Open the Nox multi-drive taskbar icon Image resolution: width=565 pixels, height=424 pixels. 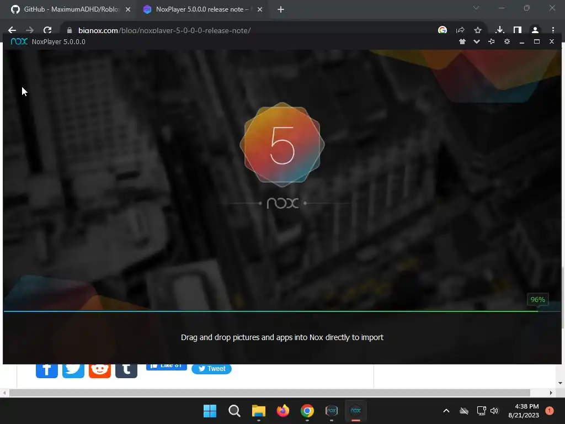pyautogui.click(x=332, y=411)
